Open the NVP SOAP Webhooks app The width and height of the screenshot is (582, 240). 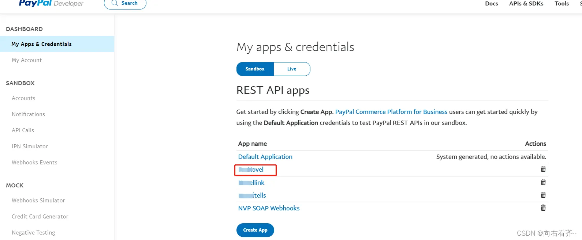coord(269,208)
